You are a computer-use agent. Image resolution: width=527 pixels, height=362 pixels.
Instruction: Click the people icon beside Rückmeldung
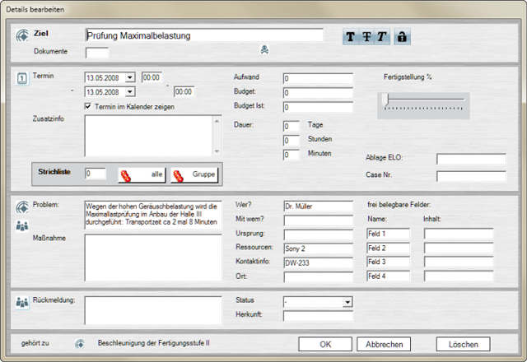[22, 302]
